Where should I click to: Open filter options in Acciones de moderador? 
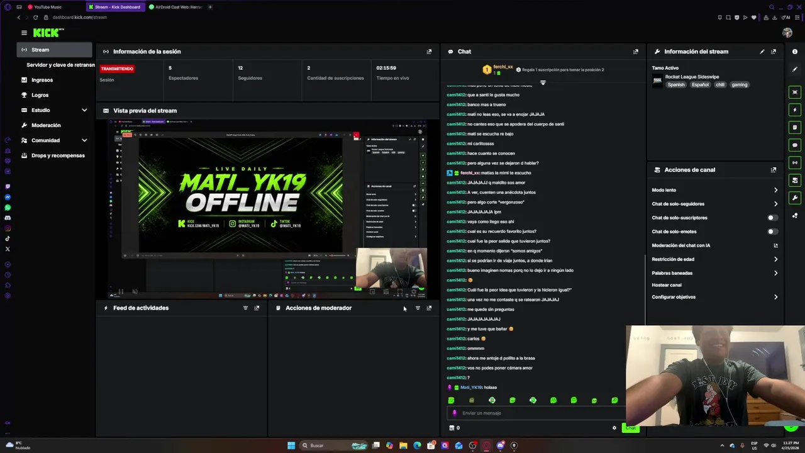click(418, 308)
